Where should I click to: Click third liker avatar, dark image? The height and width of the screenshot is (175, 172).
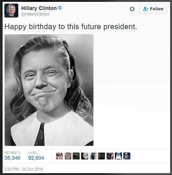point(76,156)
